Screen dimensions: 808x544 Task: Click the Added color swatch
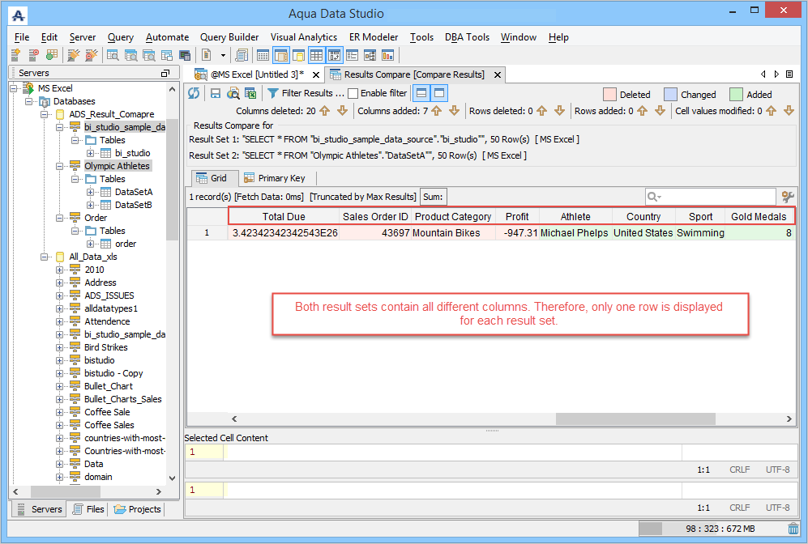[737, 94]
